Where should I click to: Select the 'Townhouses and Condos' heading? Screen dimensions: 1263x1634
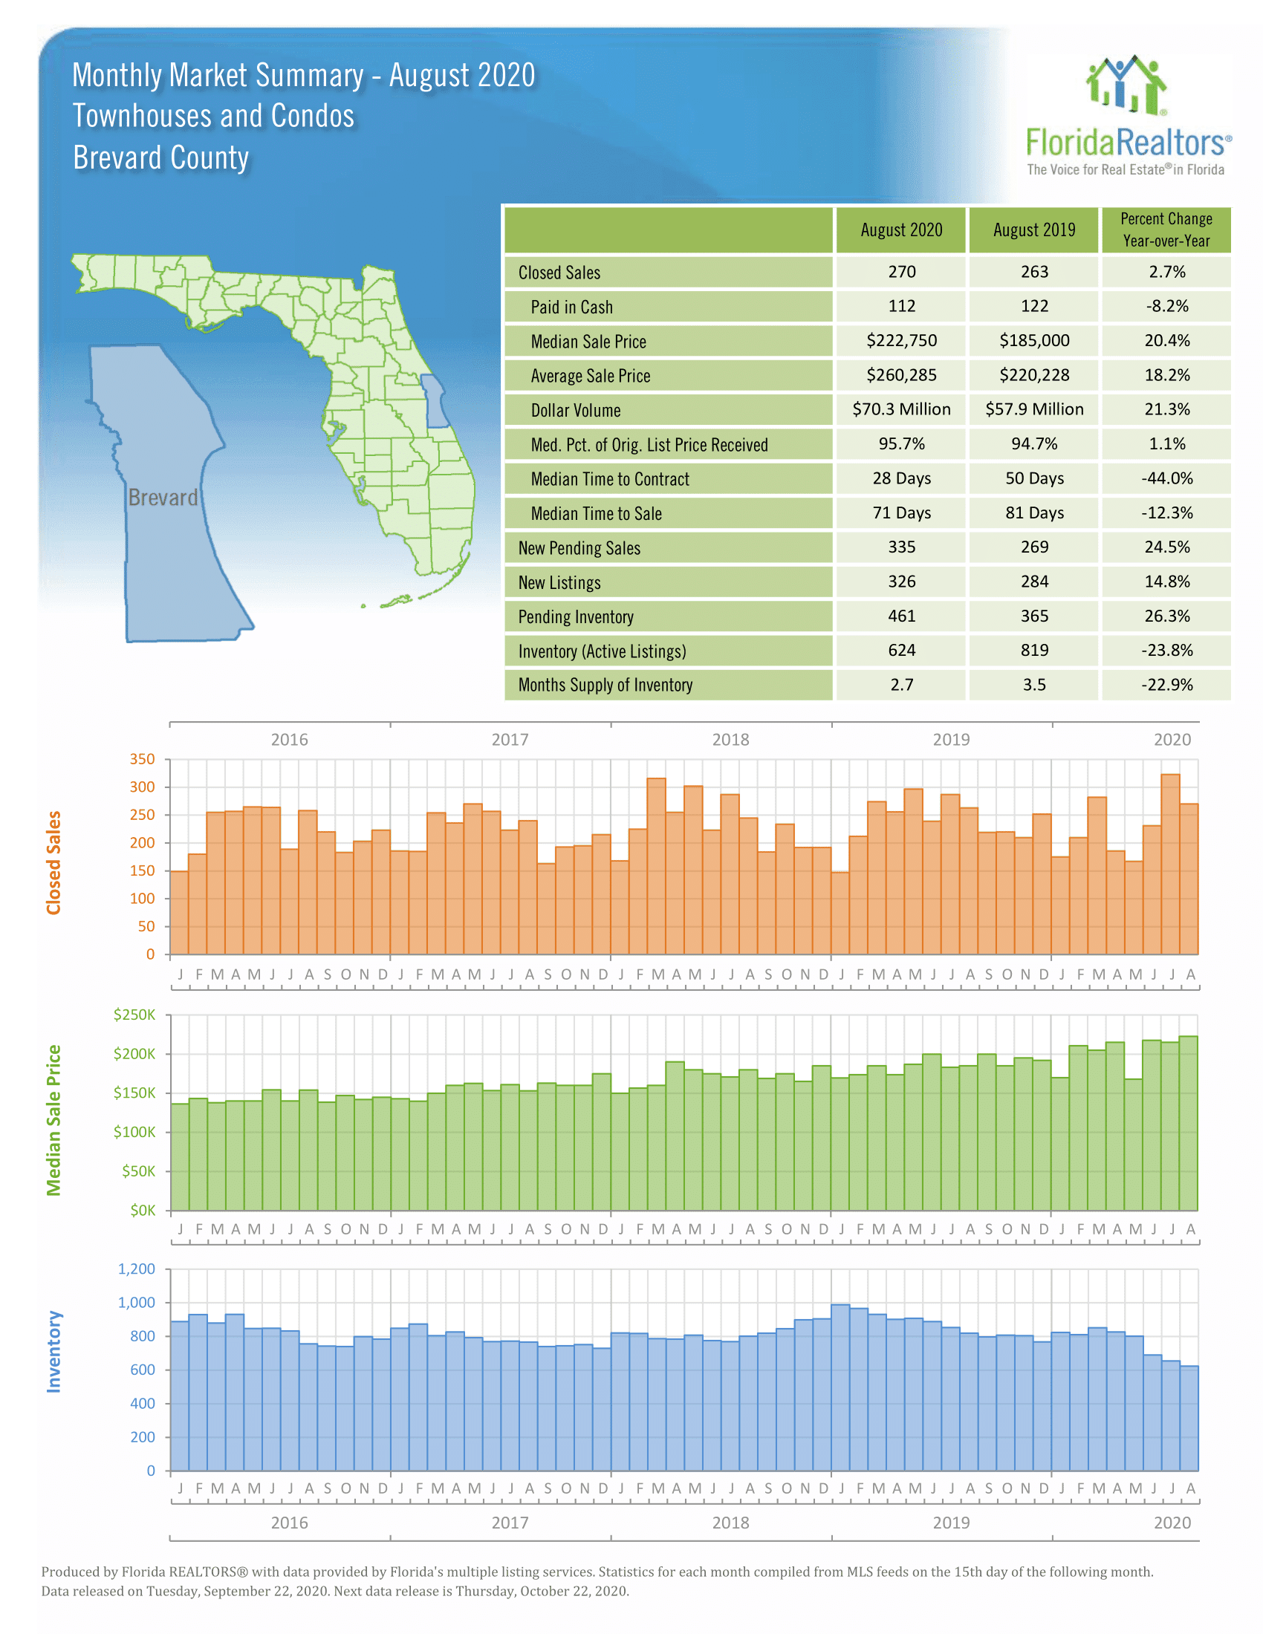[x=213, y=116]
